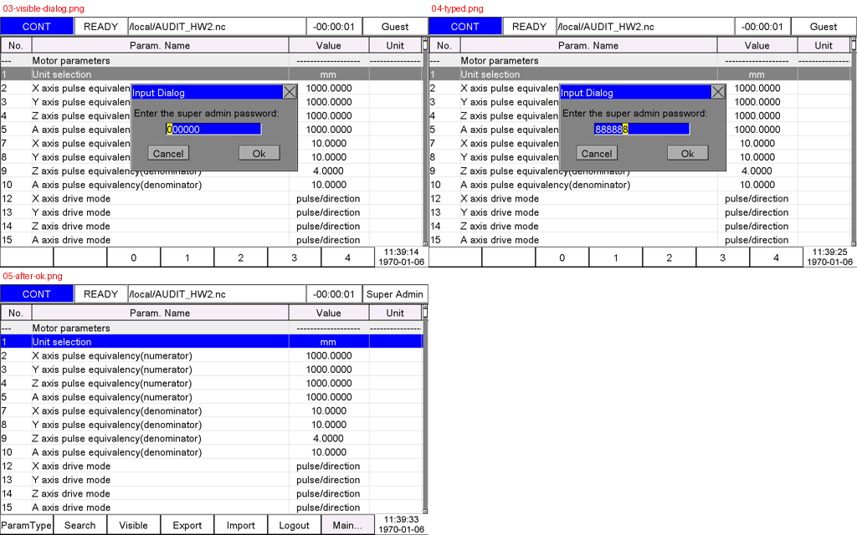The width and height of the screenshot is (857, 535).
Task: Focus the password field containing 888888
Action: coord(642,130)
